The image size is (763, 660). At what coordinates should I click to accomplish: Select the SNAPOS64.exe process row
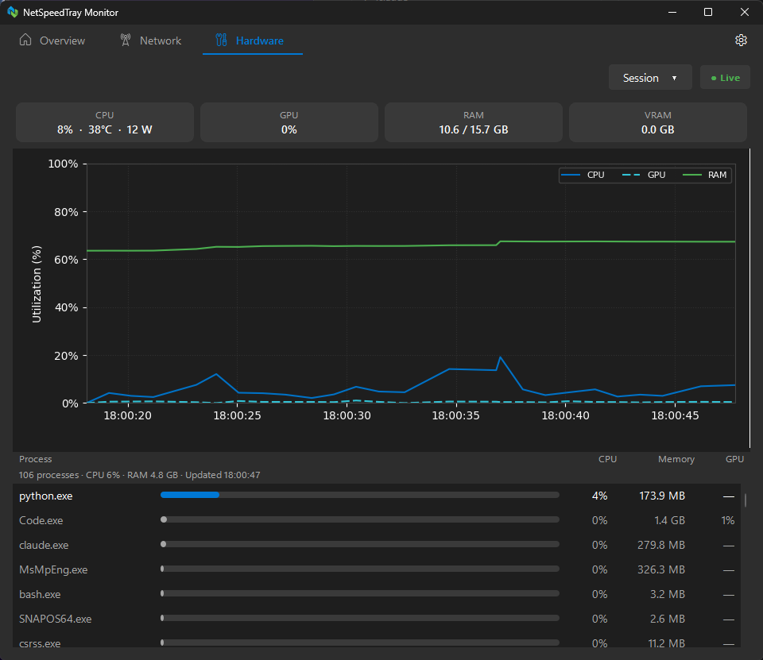pos(377,619)
